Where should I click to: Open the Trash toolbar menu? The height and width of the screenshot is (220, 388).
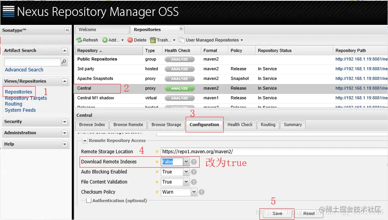[x=163, y=40]
